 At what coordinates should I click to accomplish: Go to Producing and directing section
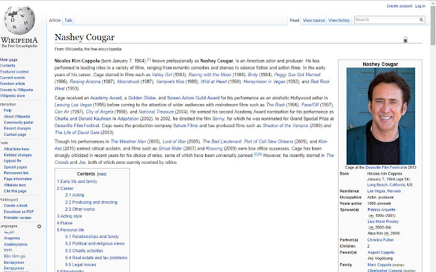coord(91,202)
